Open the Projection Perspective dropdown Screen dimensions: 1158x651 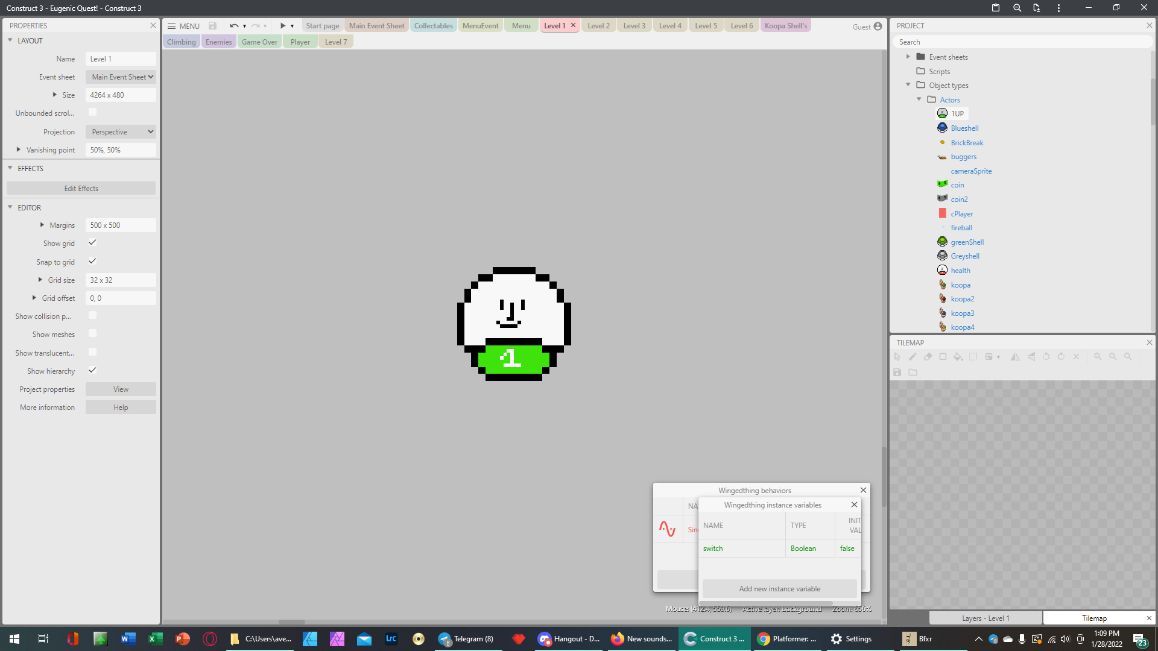(121, 132)
